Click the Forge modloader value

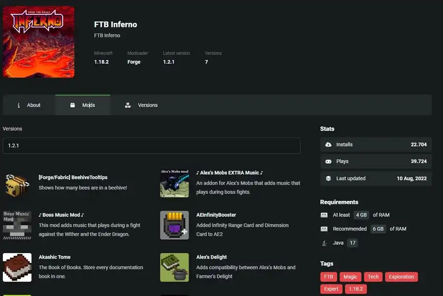134,62
